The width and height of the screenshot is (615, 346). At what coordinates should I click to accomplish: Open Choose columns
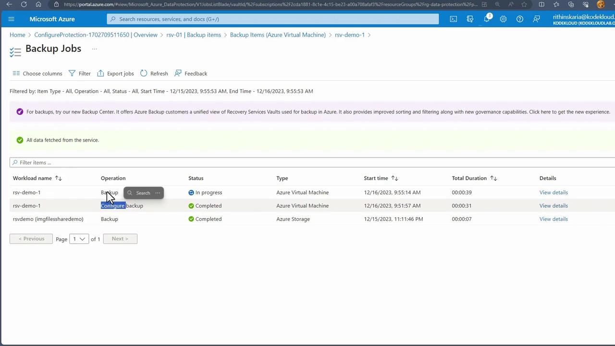tap(37, 74)
